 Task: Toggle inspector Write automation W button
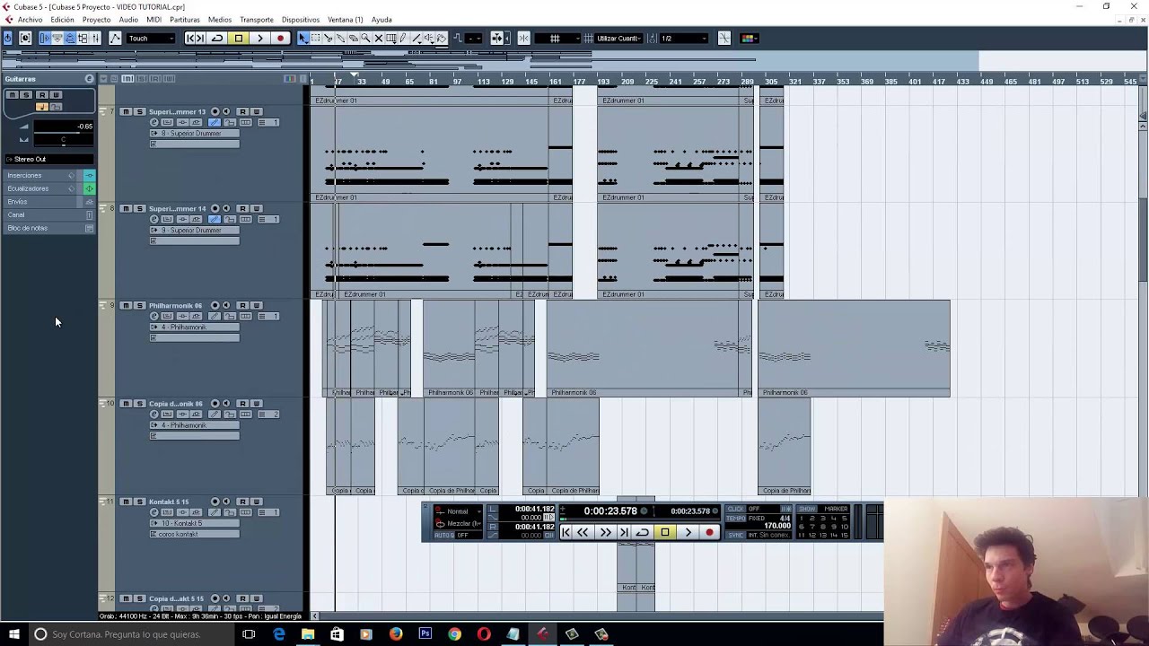pyautogui.click(x=56, y=94)
